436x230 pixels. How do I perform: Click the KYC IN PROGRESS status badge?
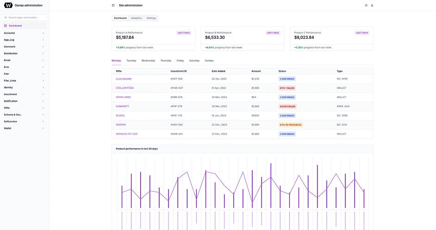click(291, 125)
